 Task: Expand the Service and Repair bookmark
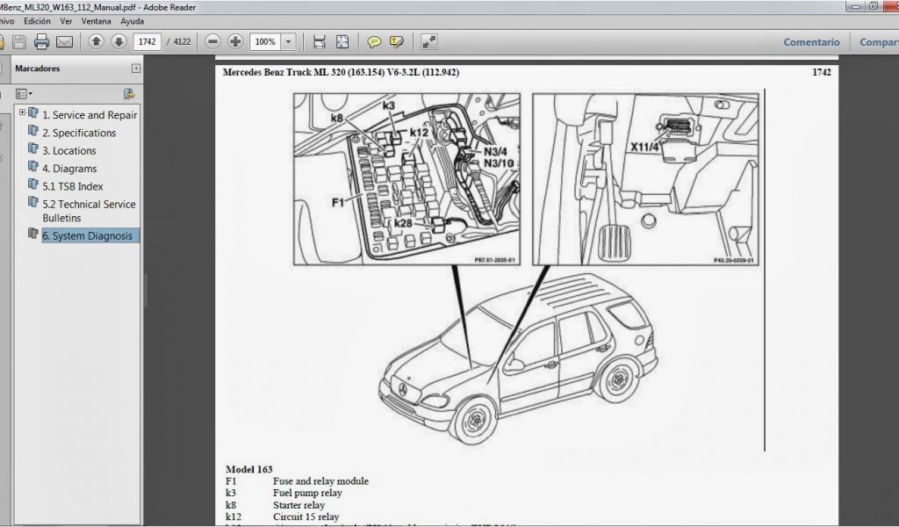(22, 112)
